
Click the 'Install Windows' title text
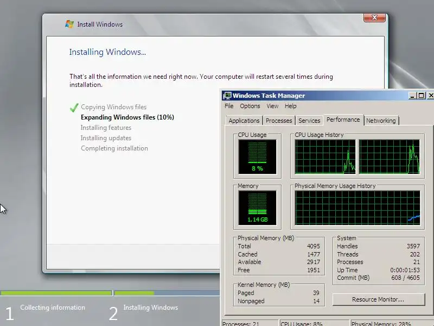(100, 24)
